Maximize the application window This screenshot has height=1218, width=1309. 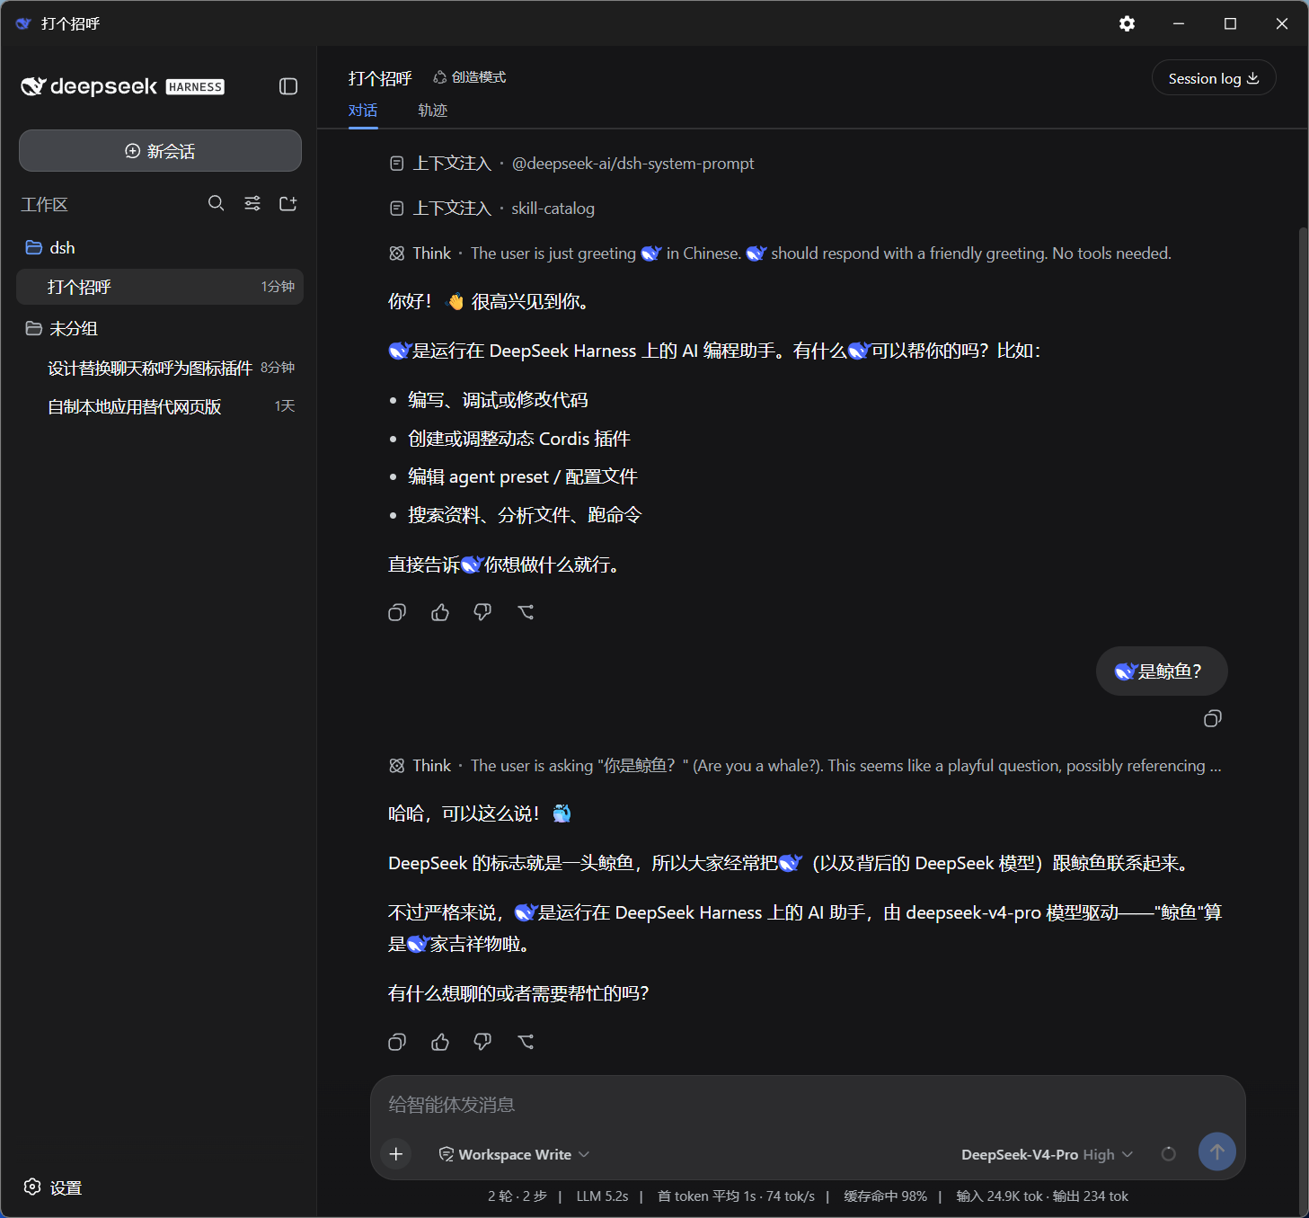click(x=1231, y=23)
